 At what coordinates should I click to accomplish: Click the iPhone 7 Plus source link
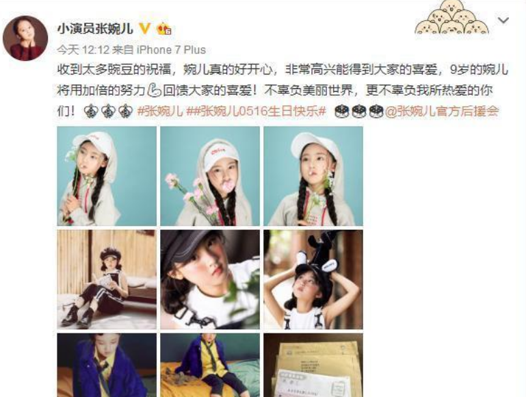[x=171, y=50]
